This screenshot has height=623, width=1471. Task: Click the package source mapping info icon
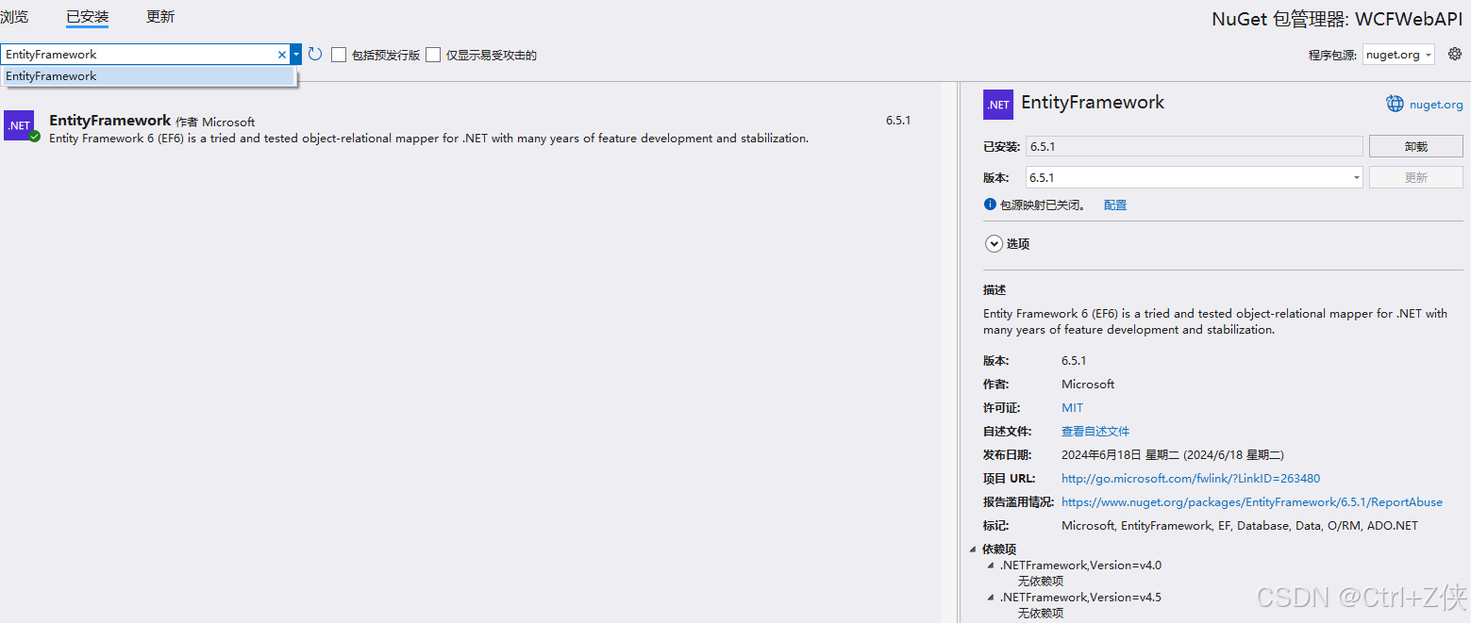point(990,205)
